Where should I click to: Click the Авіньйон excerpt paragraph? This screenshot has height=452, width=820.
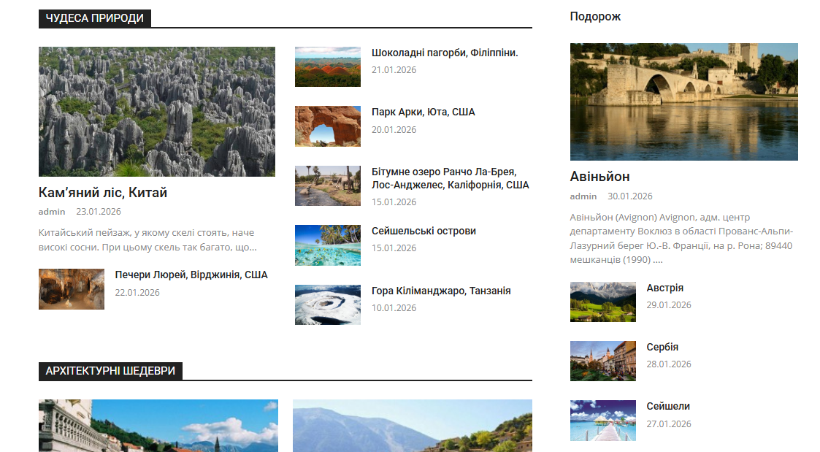[x=681, y=239]
